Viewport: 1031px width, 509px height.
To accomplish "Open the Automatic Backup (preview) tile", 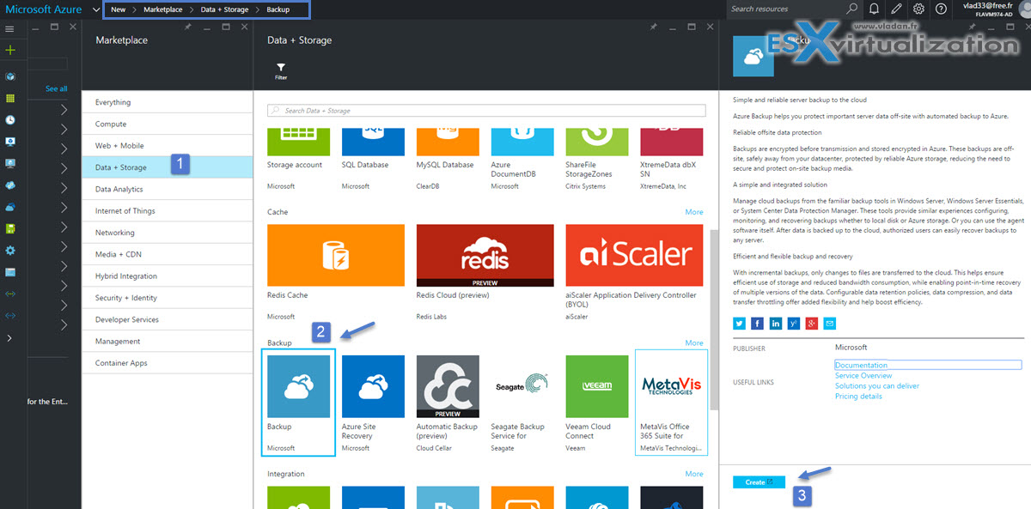I will (448, 403).
